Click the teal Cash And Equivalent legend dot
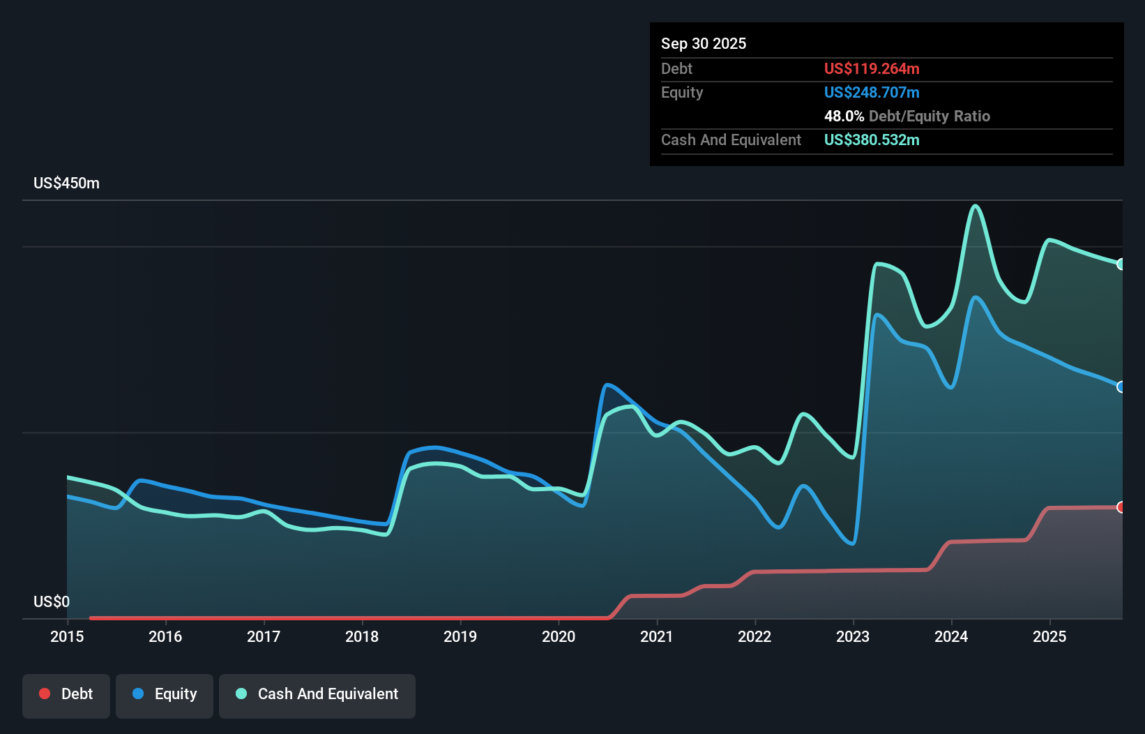Image resolution: width=1145 pixels, height=734 pixels. (x=240, y=694)
